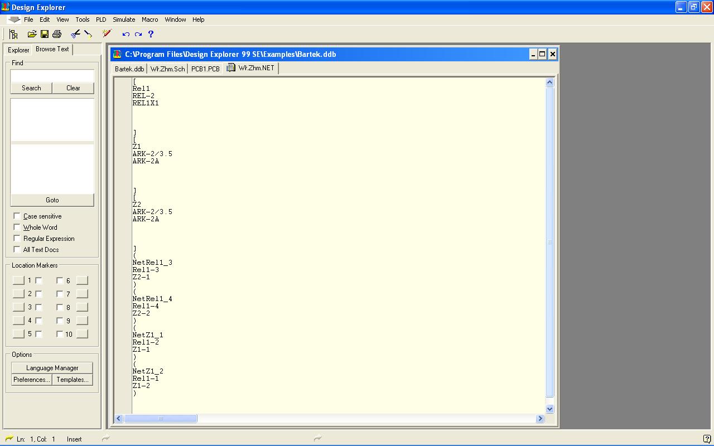Enable the All Text Docs checkbox

[x=17, y=249]
